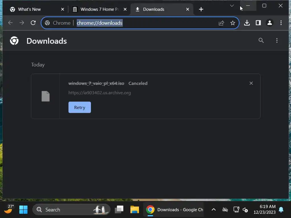Close the Downloads tab
Screen dimensions: 291x218
188,9
